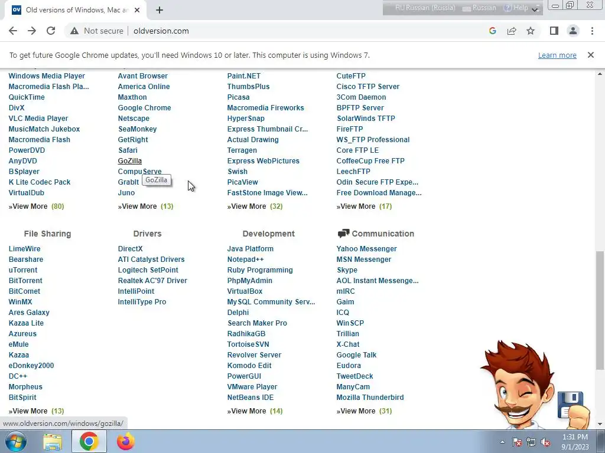The width and height of the screenshot is (605, 453).
Task: Reload the oldversion.com page
Action: (51, 31)
